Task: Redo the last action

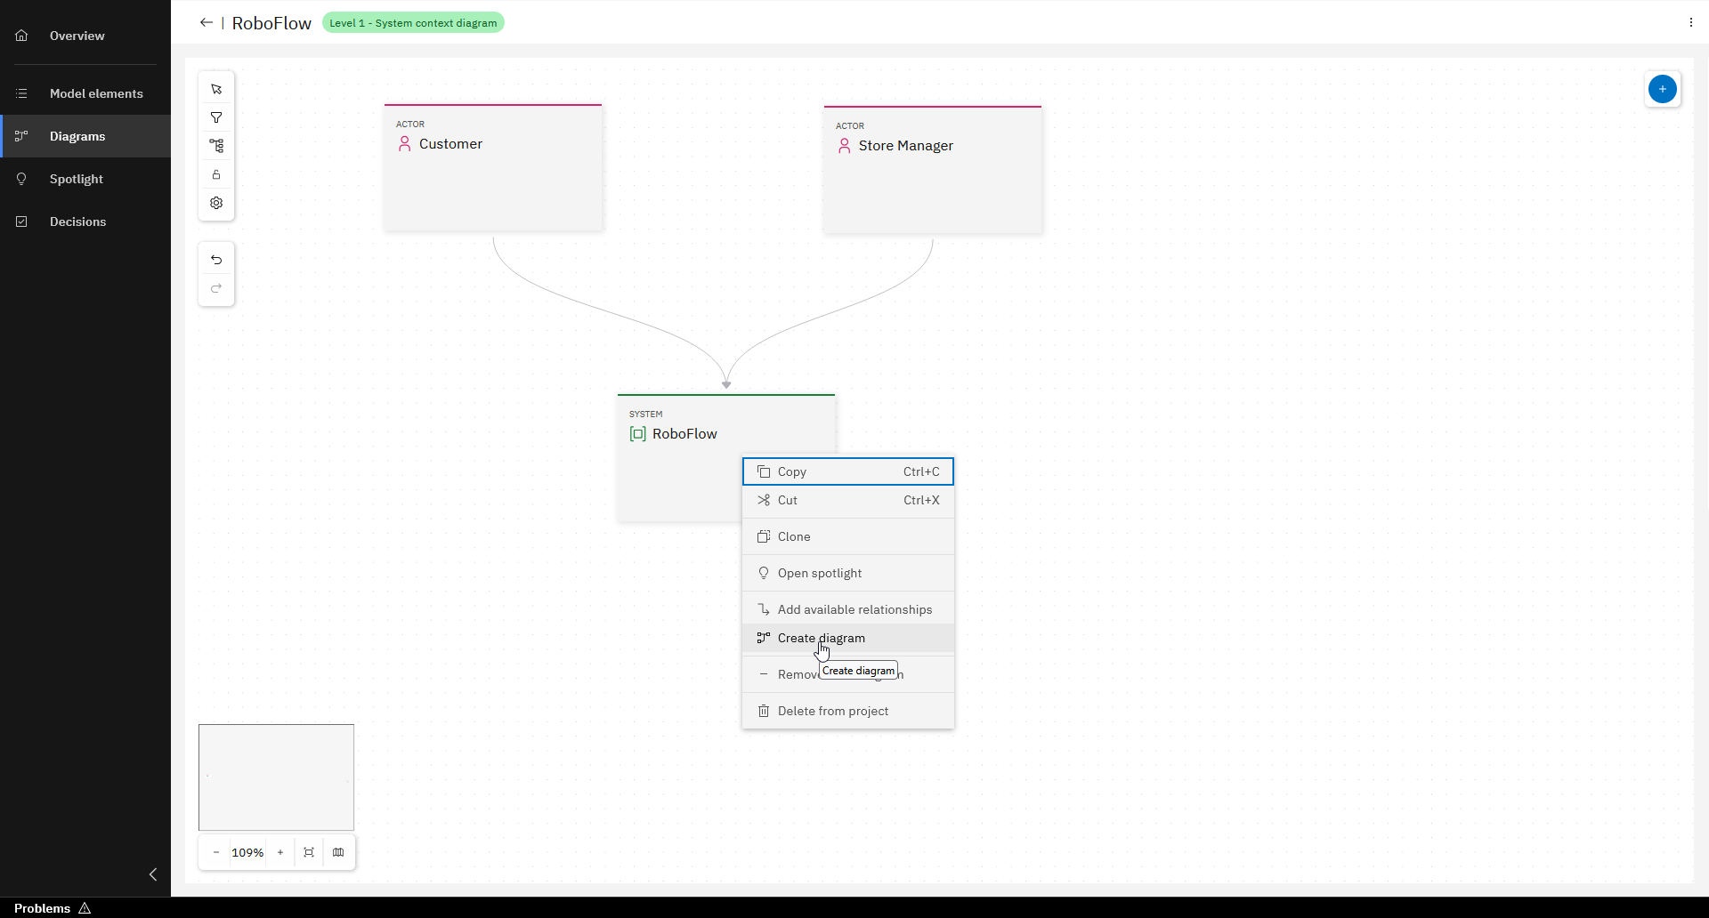Action: point(215,288)
